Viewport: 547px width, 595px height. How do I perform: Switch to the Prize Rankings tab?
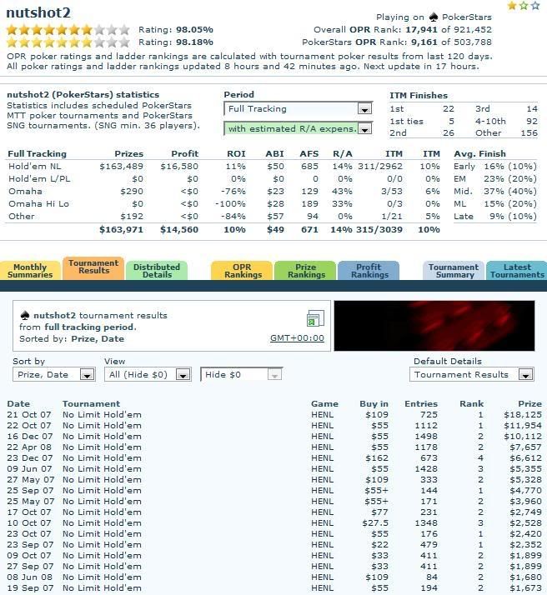305,271
